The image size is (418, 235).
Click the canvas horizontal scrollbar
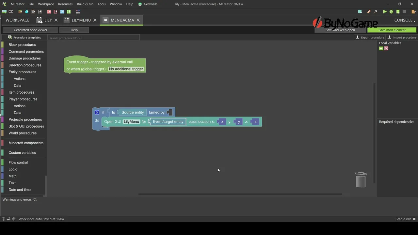click(240, 194)
